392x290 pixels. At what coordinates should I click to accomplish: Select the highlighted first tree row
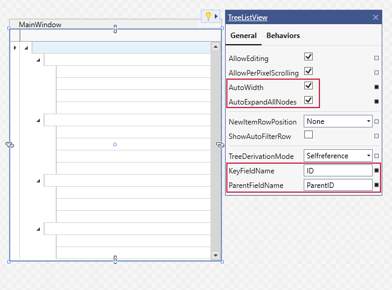click(122, 48)
